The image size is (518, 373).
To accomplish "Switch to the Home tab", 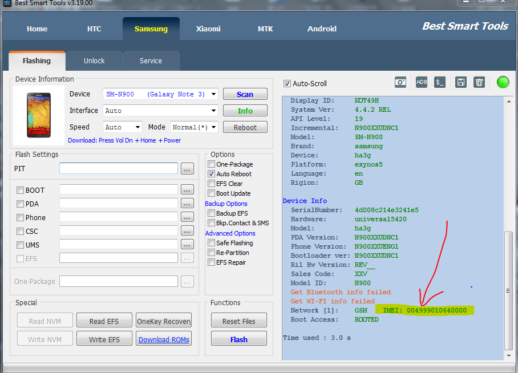I will pos(37,29).
